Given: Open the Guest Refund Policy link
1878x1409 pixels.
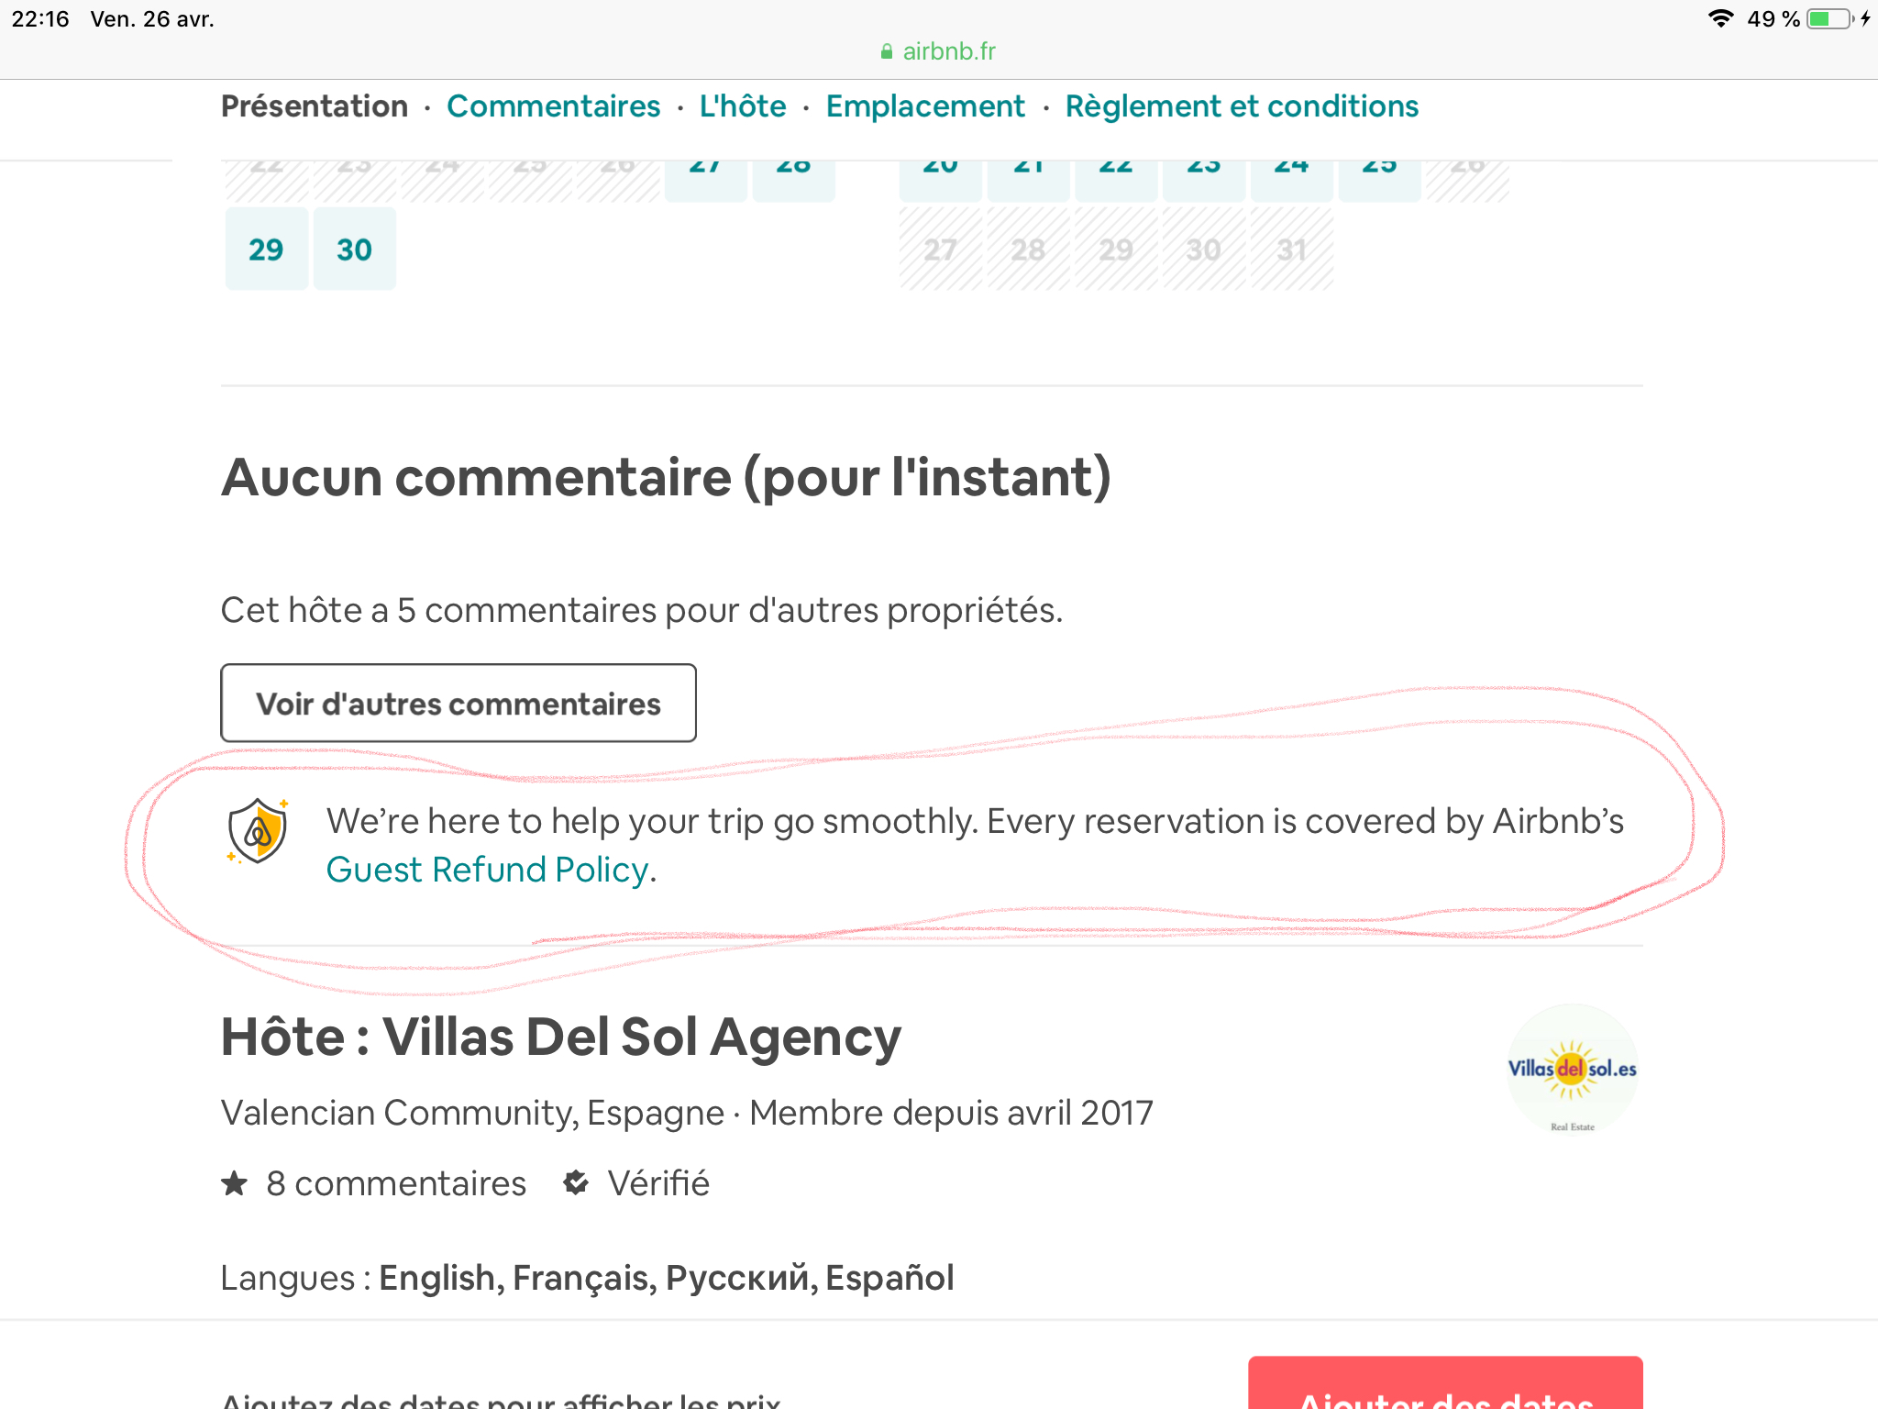Looking at the screenshot, I should (x=488, y=870).
